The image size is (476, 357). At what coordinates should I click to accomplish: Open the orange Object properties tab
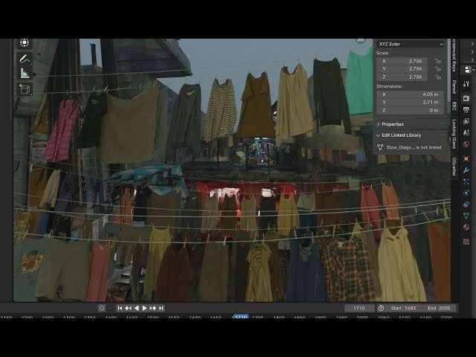(466, 158)
